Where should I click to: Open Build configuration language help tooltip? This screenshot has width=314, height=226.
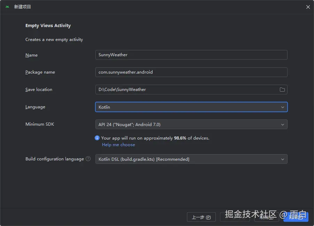coord(88,159)
